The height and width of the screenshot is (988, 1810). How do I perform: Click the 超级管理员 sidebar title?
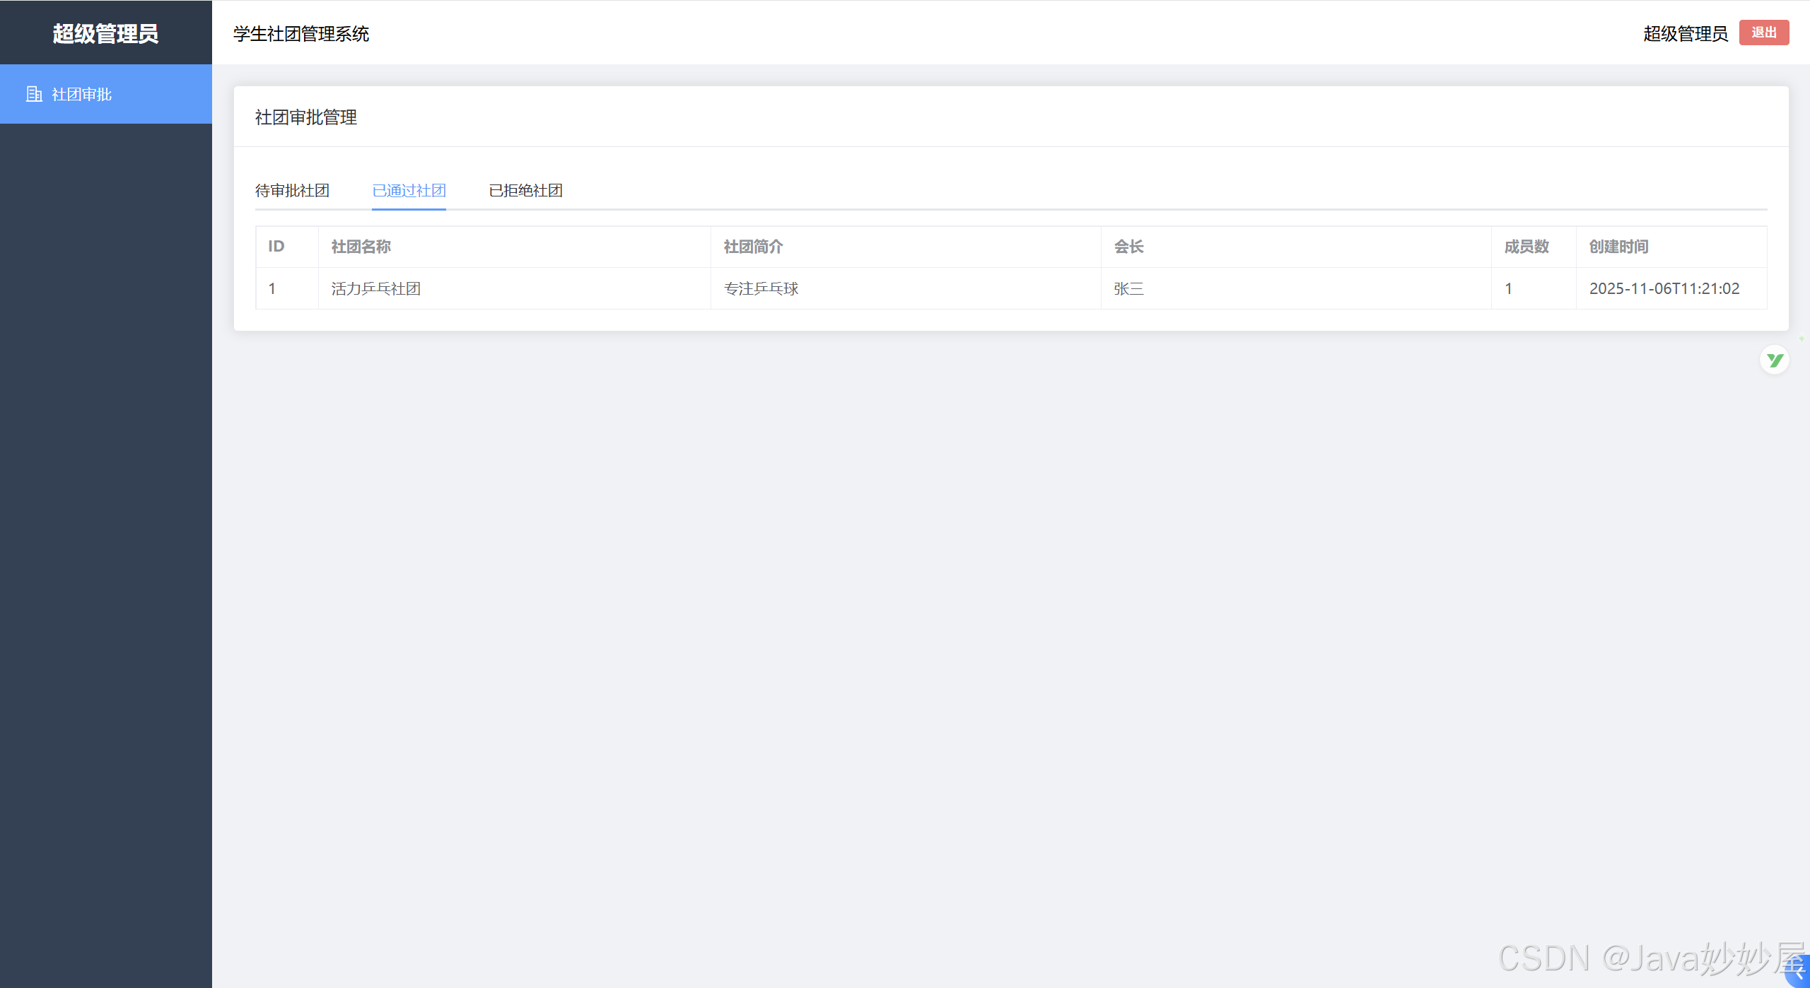click(105, 33)
